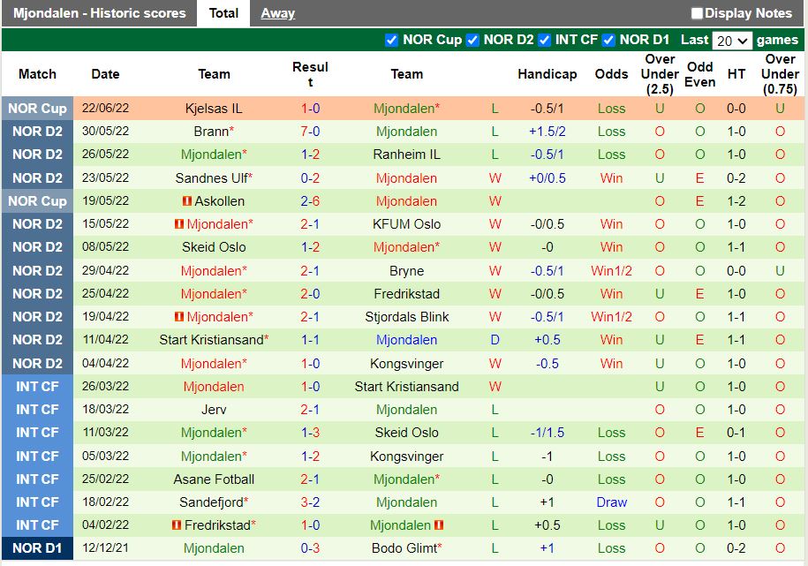Open Ranheim IL team link

(406, 155)
